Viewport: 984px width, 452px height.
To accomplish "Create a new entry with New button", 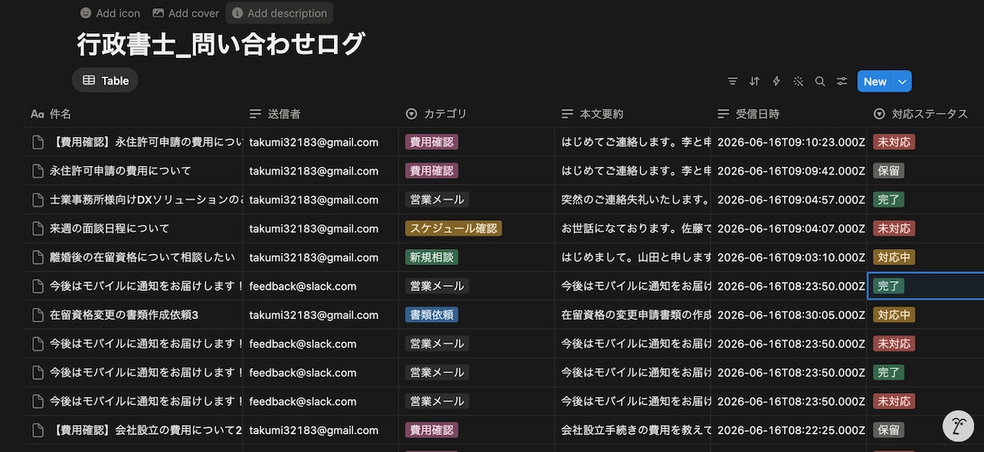I will (875, 81).
